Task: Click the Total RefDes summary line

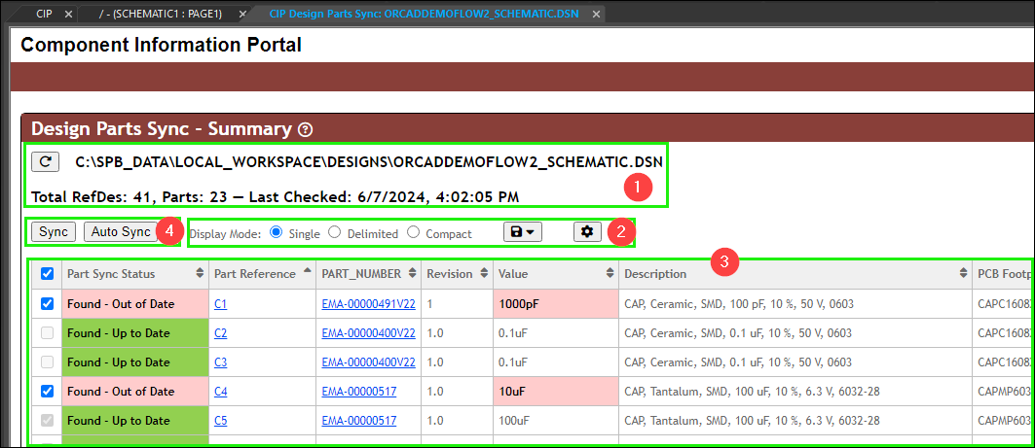Action: point(275,196)
